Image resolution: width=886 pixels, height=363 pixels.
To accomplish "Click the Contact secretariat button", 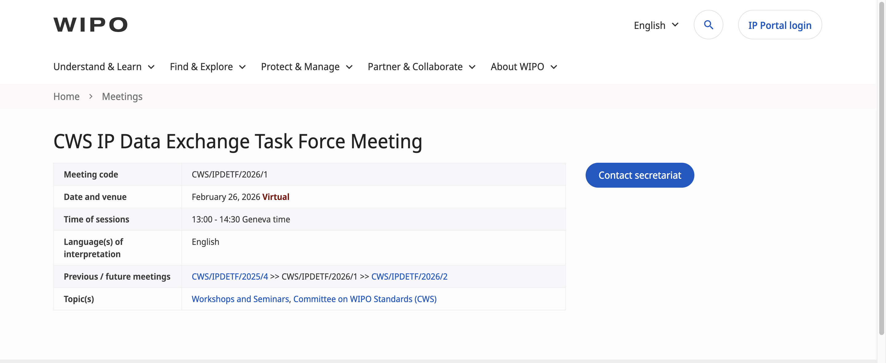I will 639,175.
